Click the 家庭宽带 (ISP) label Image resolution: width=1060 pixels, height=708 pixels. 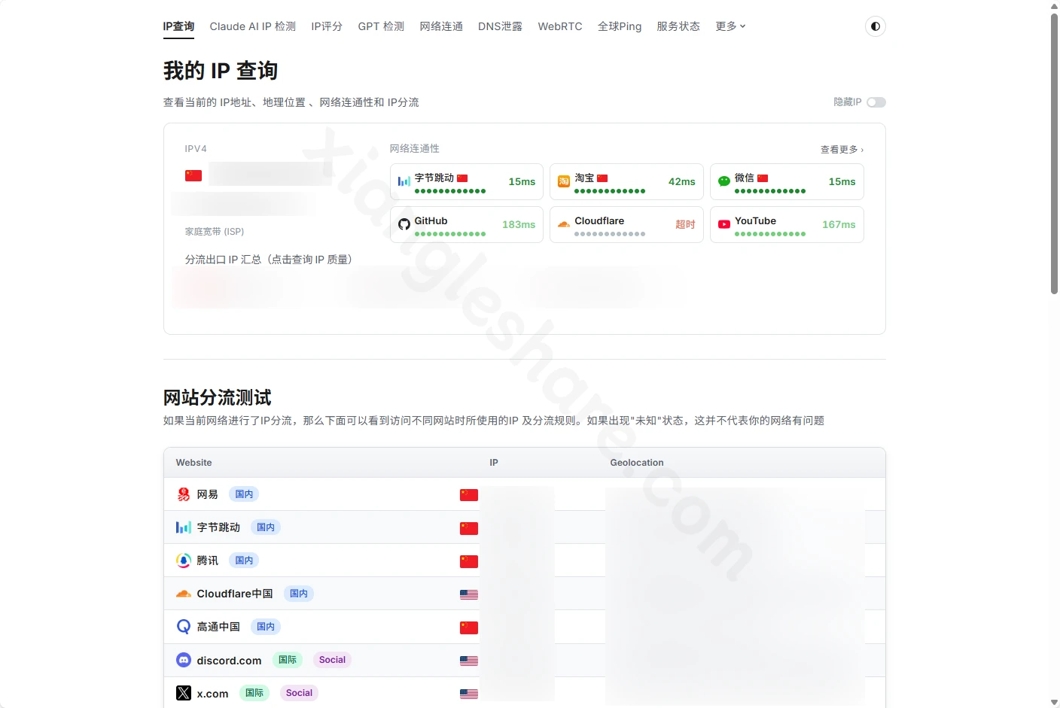pyautogui.click(x=215, y=232)
